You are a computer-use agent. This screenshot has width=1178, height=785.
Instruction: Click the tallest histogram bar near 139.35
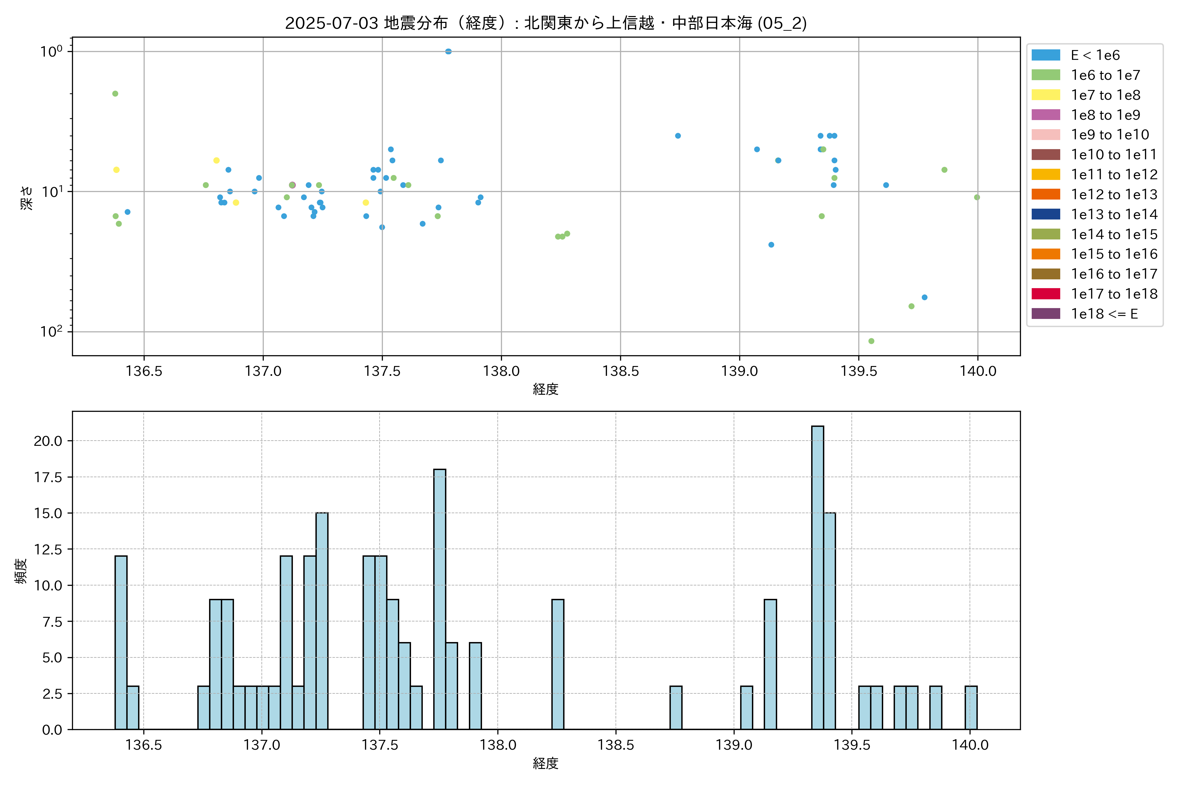point(817,577)
